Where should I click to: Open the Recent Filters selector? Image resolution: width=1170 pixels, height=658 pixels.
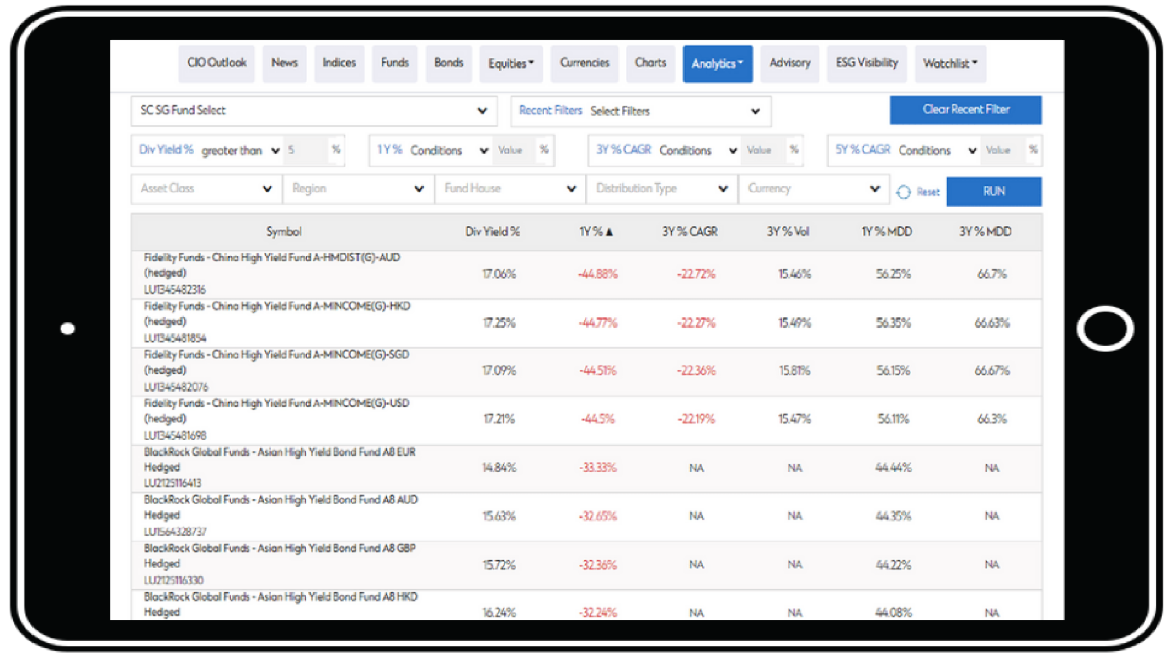pos(640,111)
